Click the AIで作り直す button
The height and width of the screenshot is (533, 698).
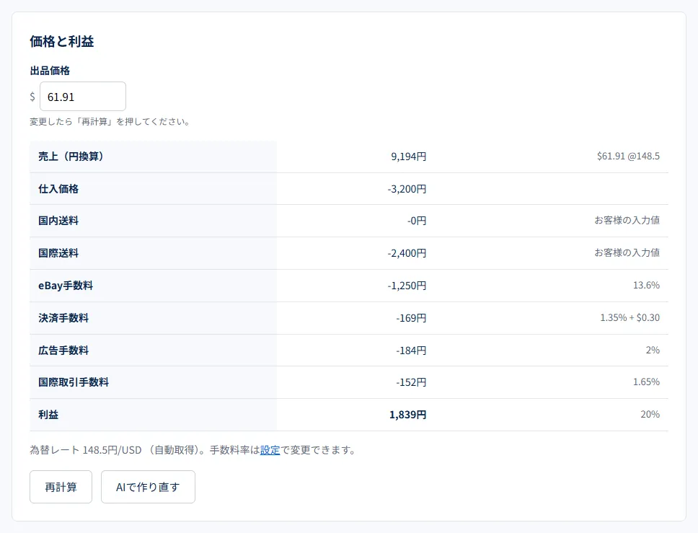(x=148, y=487)
